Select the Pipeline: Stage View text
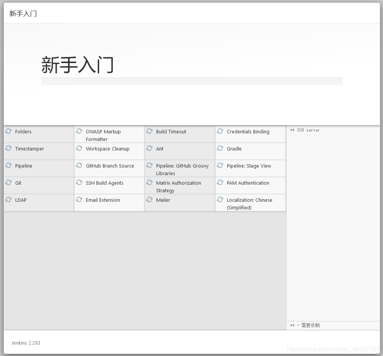Screen dimensions: 383x356 coord(248,166)
